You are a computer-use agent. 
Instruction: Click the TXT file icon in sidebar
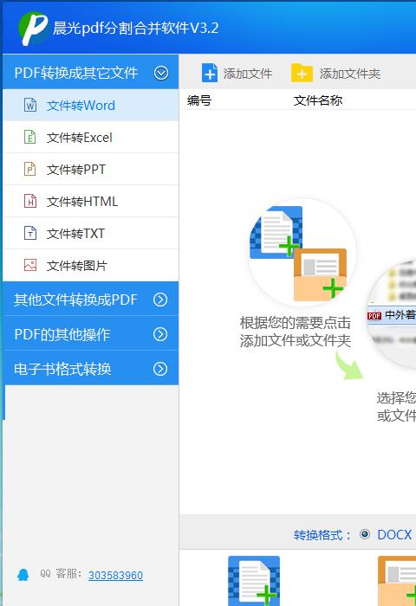(x=30, y=234)
